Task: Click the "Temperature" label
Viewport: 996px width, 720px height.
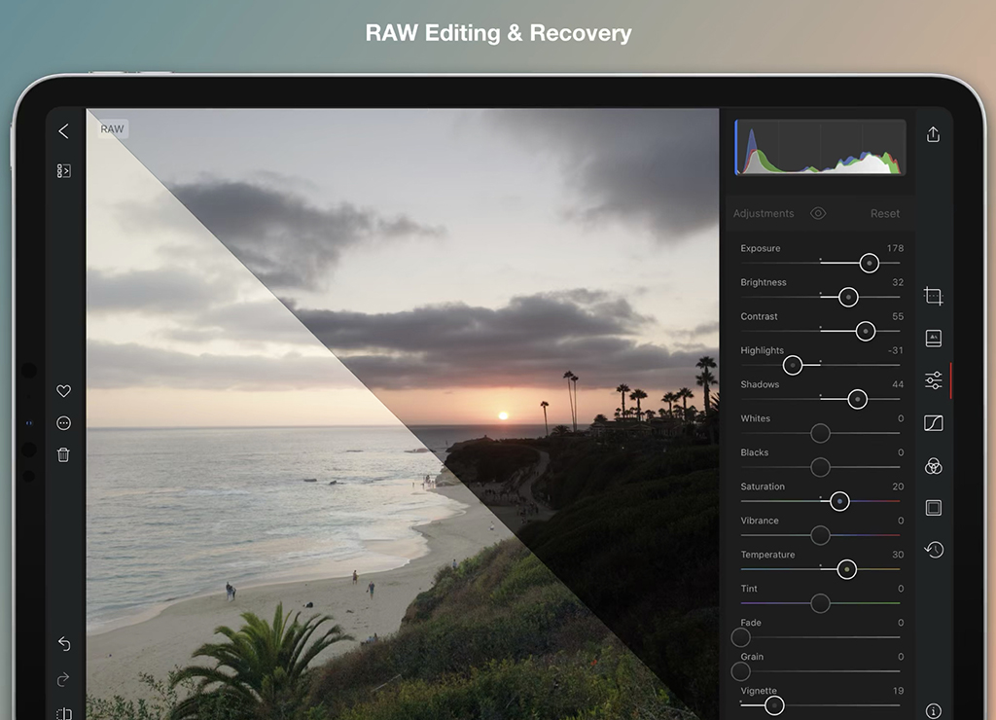Action: tap(767, 555)
